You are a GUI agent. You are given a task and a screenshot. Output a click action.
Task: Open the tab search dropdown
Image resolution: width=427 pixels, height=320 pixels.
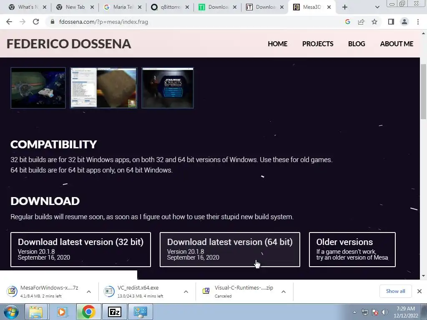[x=377, y=7]
